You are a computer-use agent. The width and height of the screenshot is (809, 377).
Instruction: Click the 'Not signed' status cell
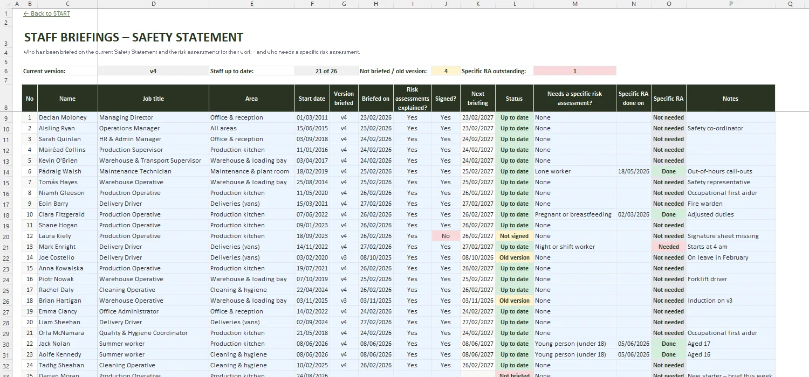coord(515,236)
